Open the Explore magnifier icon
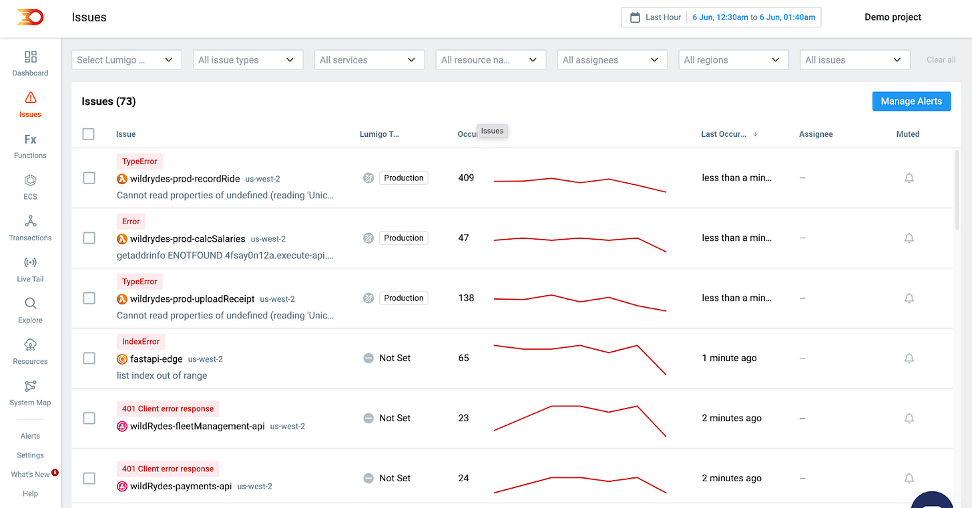Viewport: 972px width, 508px height. coord(30,304)
